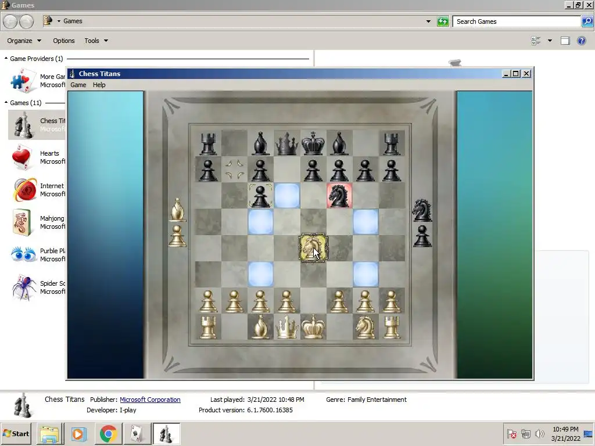Open Windows Explorer from the taskbar
This screenshot has width=595, height=446.
(x=50, y=433)
